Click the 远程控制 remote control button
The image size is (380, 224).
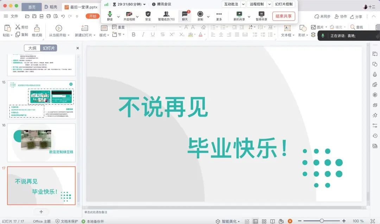click(256, 4)
